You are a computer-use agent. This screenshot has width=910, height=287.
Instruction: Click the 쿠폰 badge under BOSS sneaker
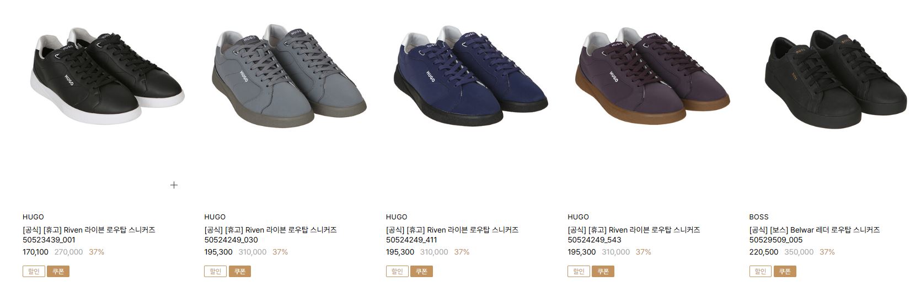pyautogui.click(x=784, y=272)
